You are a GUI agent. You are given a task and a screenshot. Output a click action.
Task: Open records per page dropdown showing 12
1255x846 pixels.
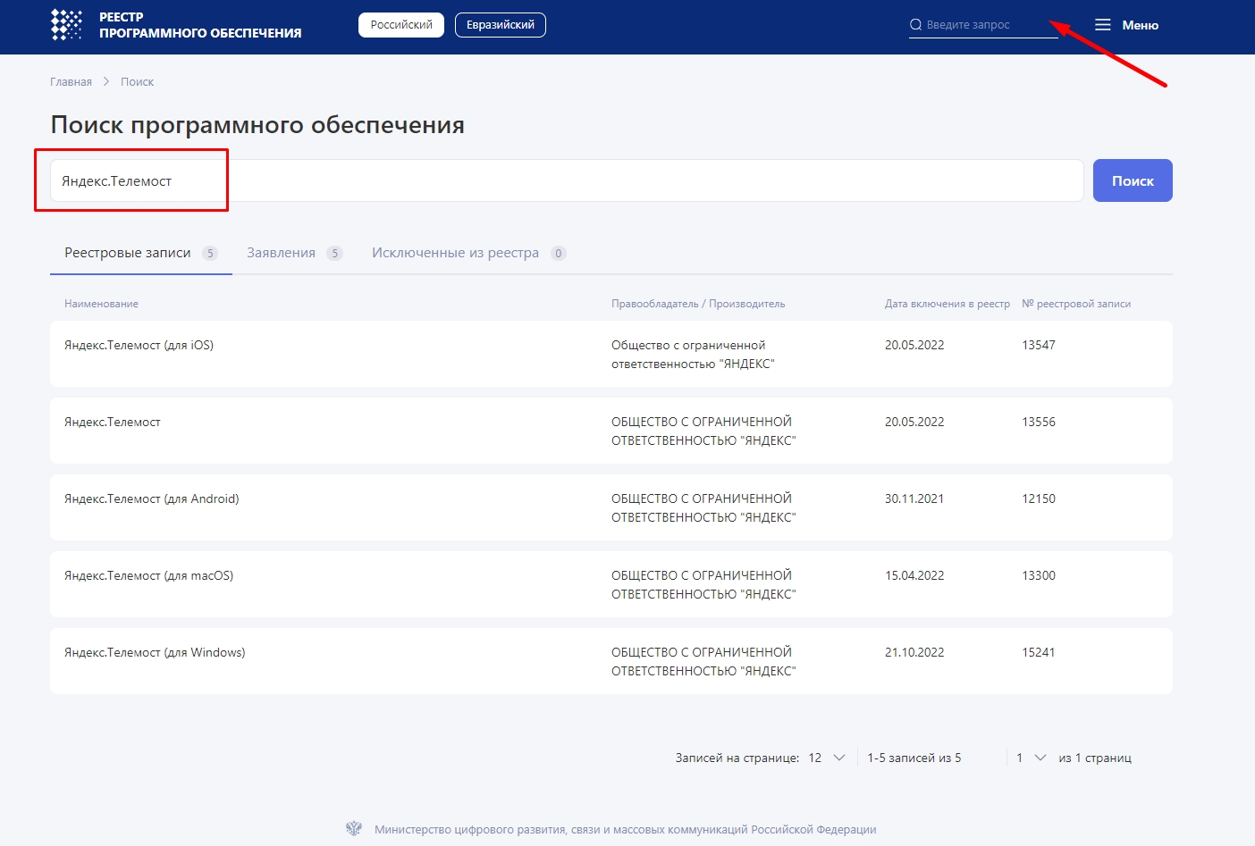[x=827, y=758]
